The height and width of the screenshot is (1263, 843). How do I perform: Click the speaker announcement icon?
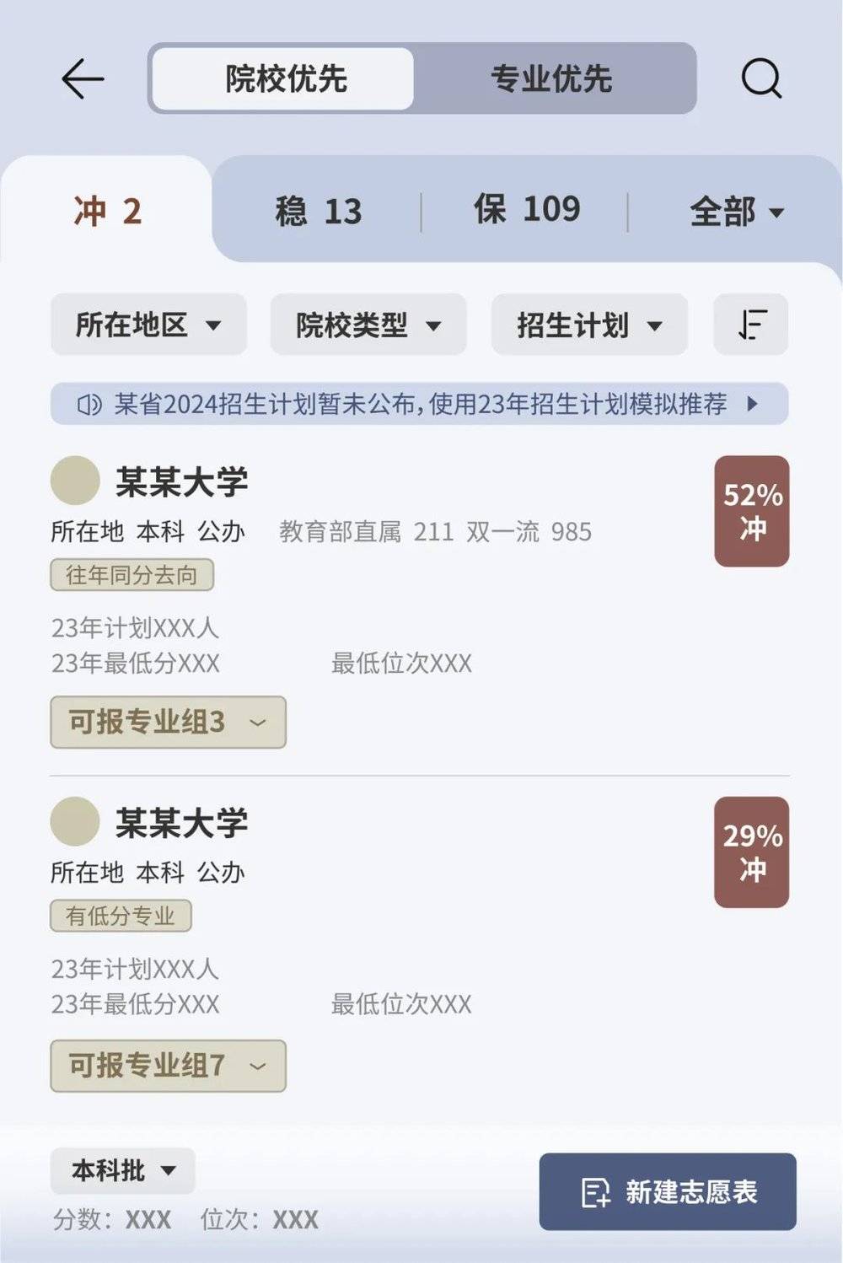pos(89,405)
